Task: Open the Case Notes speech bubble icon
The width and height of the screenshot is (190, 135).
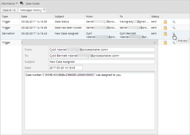Action: click(x=22, y=4)
